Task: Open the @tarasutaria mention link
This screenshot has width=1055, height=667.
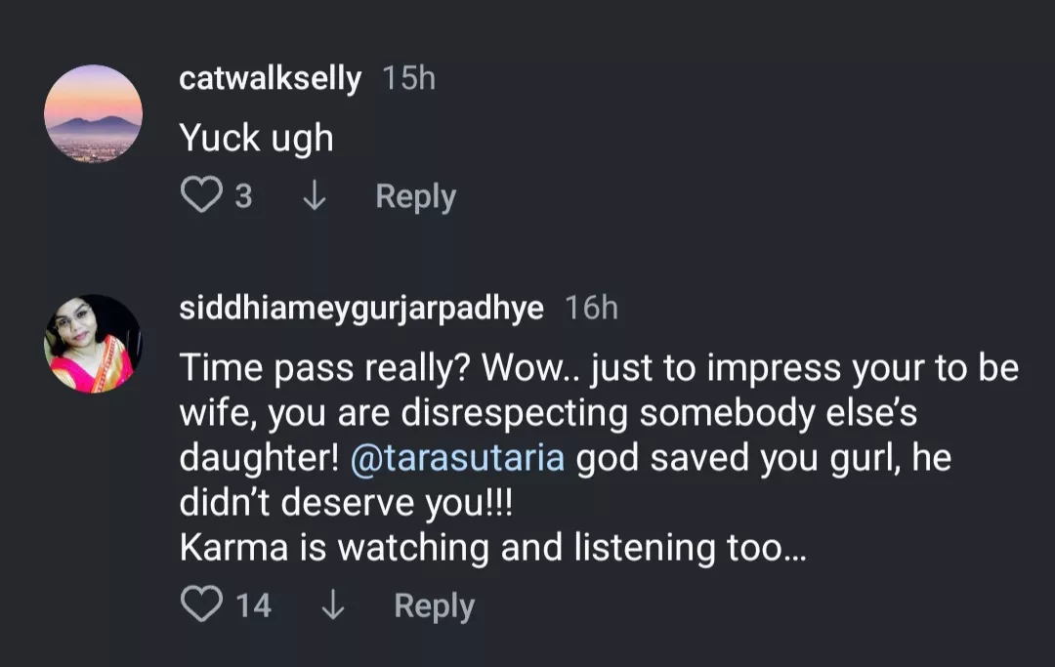Action: pyautogui.click(x=456, y=458)
